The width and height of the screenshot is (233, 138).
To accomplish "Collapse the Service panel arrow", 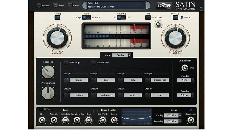I will [41, 109].
